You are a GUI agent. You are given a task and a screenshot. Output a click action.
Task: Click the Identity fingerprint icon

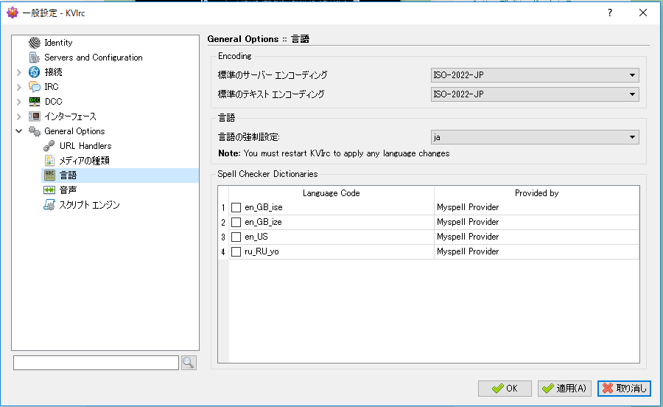click(34, 43)
